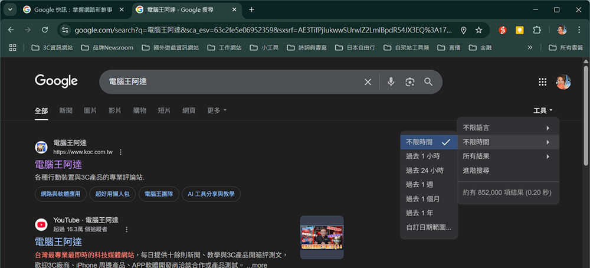The height and width of the screenshot is (268, 590).
Task: Open the 所有書籤 folder
Action: click(566, 47)
